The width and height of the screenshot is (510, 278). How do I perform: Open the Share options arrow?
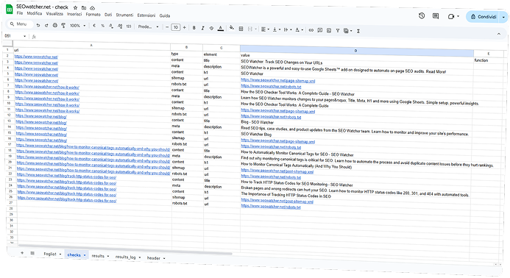pyautogui.click(x=503, y=17)
